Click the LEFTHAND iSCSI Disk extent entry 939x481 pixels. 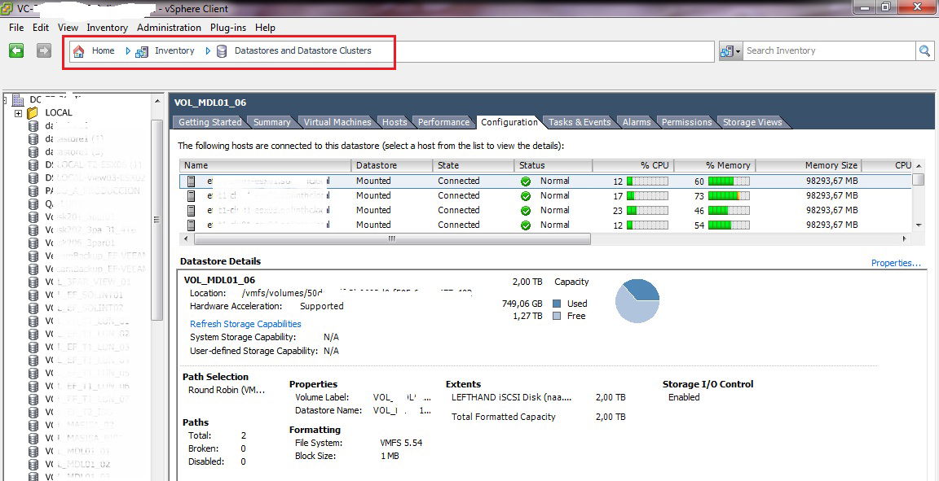coord(511,397)
